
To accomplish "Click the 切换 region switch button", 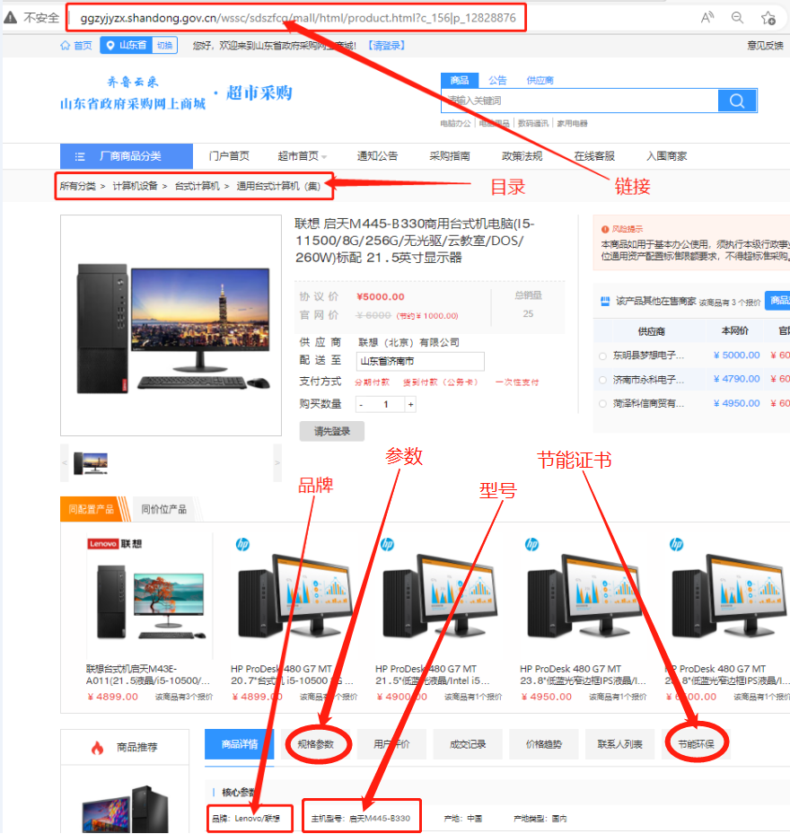I will tap(165, 45).
